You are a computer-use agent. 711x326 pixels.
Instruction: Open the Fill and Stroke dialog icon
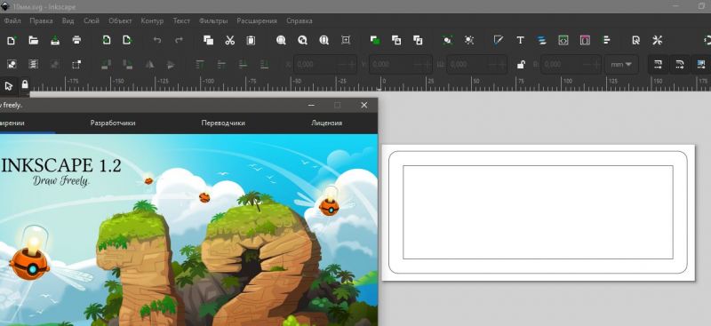[499, 40]
